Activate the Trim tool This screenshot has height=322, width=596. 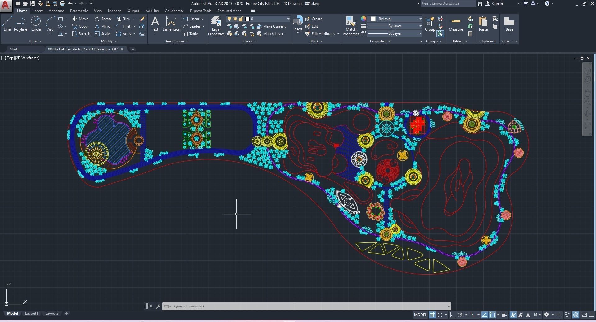point(123,19)
